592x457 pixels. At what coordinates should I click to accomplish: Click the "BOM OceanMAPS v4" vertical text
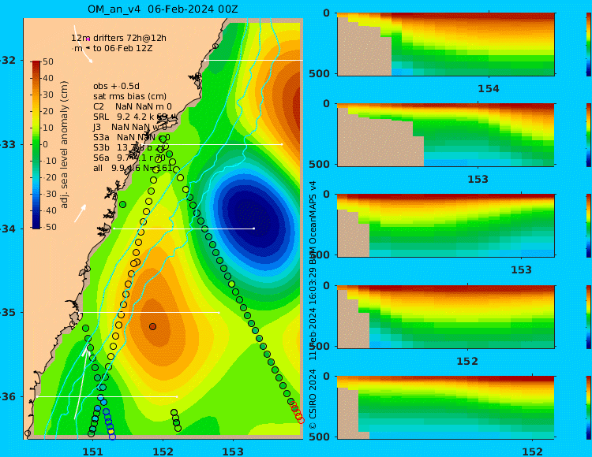313,223
